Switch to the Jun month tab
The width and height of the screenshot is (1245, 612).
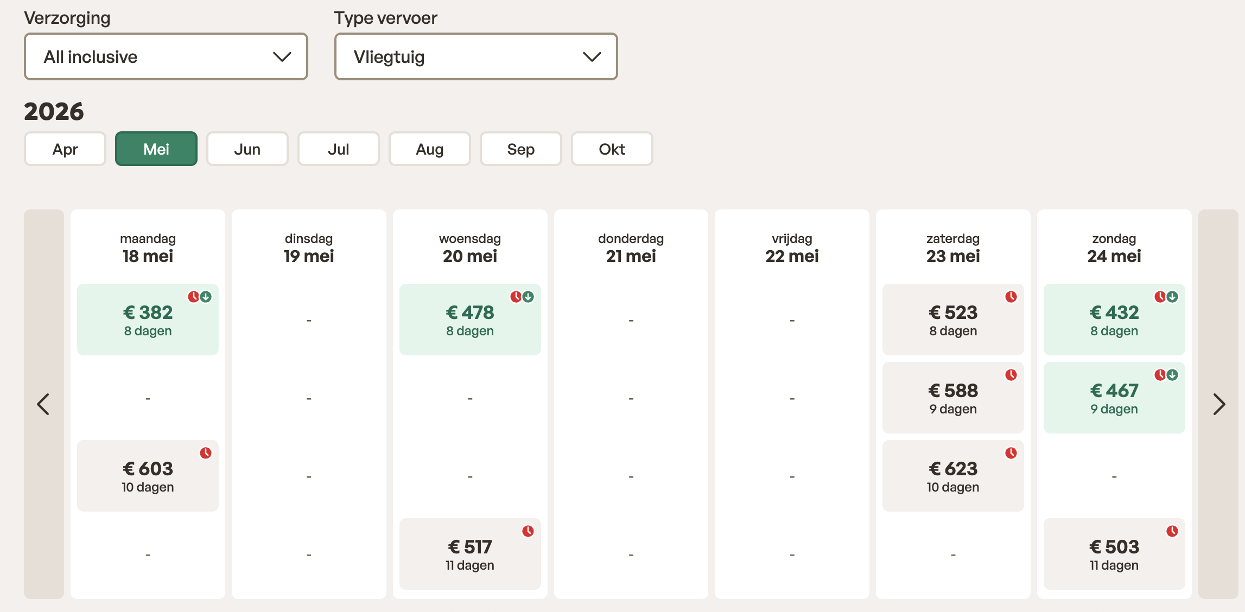(x=247, y=149)
